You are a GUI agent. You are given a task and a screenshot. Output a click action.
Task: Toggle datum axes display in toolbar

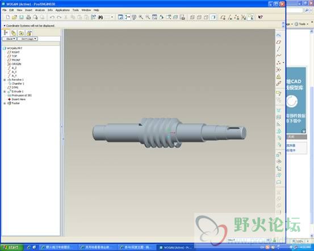230,17
